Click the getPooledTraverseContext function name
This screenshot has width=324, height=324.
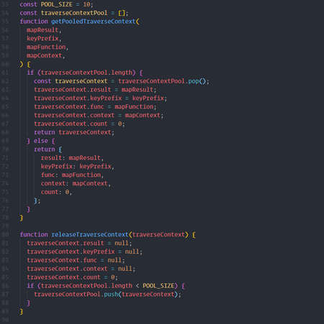pos(93,22)
